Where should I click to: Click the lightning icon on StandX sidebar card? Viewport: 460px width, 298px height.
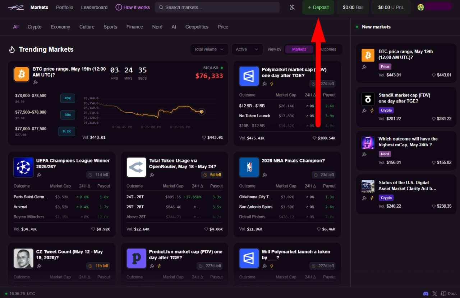(372, 110)
